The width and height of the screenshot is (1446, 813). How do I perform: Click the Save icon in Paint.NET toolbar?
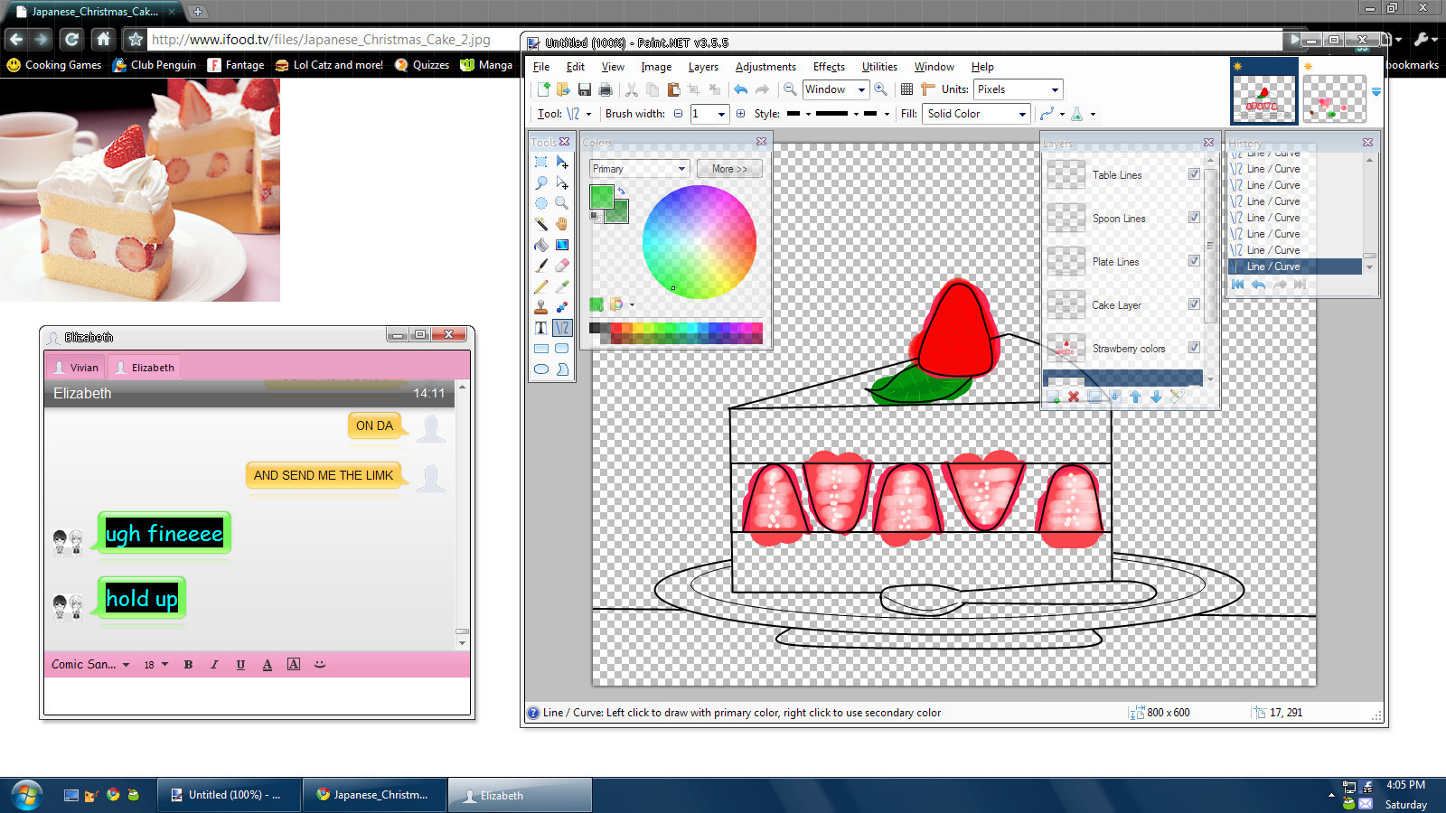585,89
